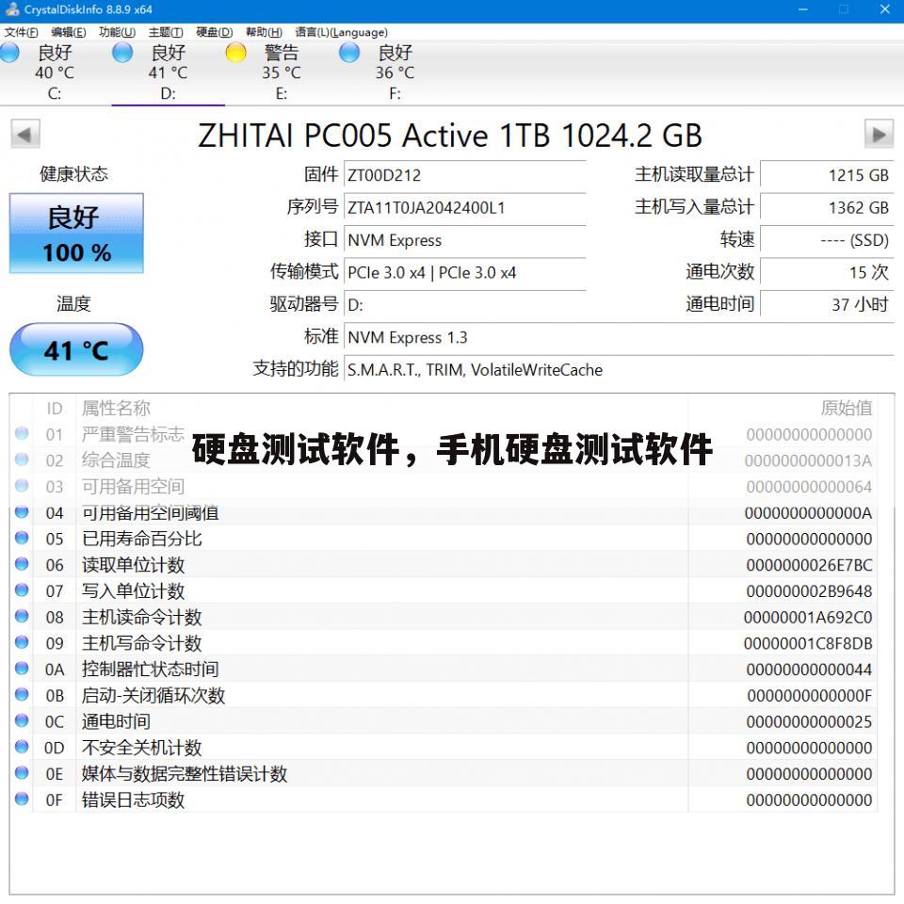Click status dot for attribute 0D

point(22,747)
